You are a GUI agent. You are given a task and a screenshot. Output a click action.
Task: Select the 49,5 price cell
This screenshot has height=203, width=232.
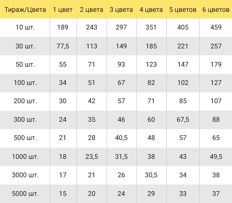[x=216, y=157]
